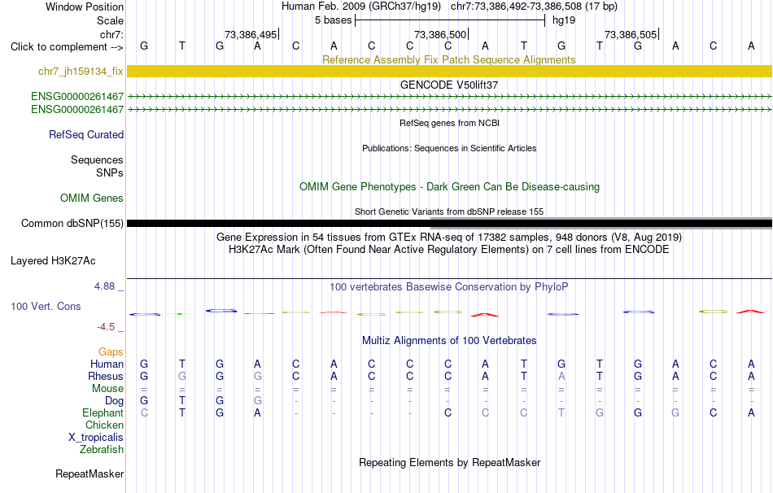Image resolution: width=773 pixels, height=493 pixels.
Task: Click the chr7_jh159134_fix track label
Action: click(81, 71)
